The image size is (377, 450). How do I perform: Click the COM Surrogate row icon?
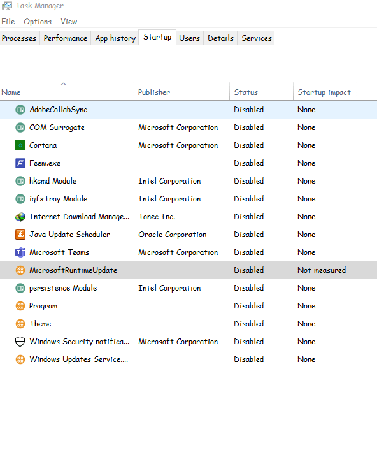click(x=20, y=127)
